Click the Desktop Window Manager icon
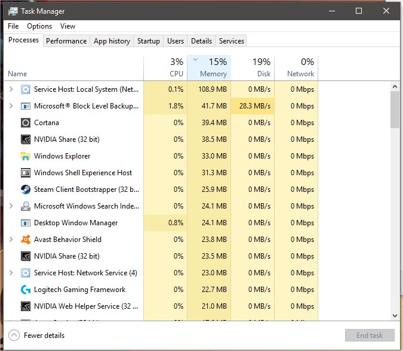The image size is (403, 351). tap(26, 223)
